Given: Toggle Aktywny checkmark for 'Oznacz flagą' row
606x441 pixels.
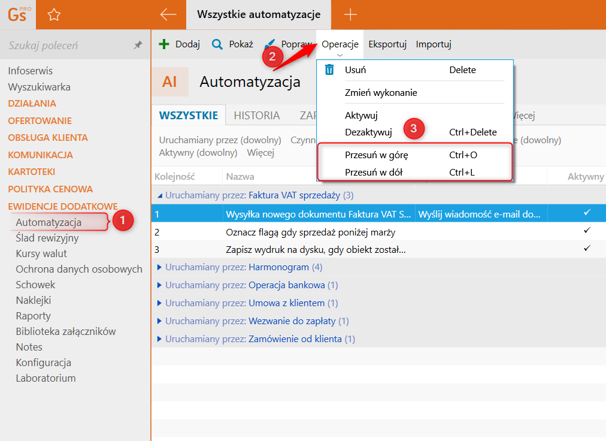Looking at the screenshot, I should coord(587,230).
